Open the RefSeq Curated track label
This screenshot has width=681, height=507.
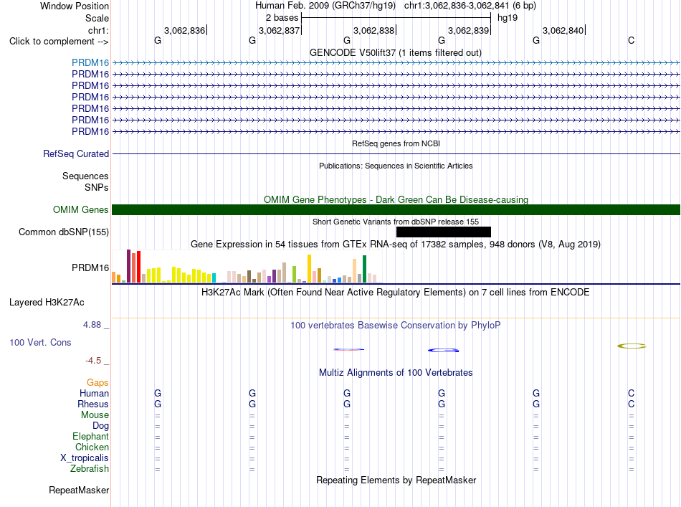pyautogui.click(x=76, y=153)
